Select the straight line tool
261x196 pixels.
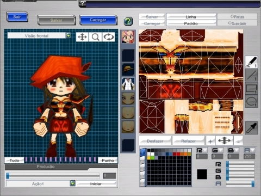pos(251,75)
